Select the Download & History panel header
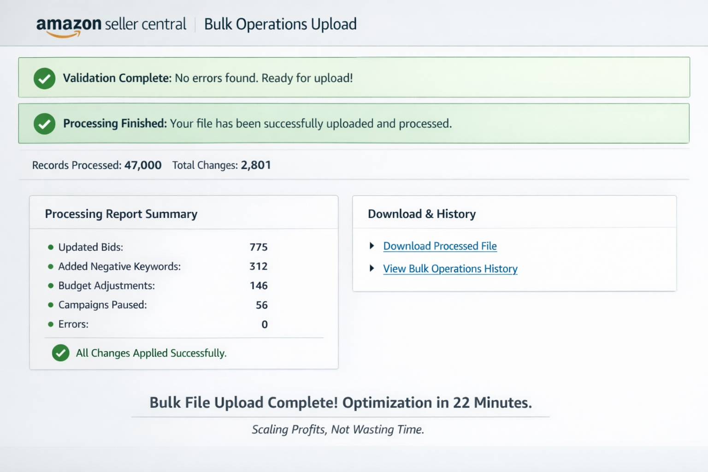The image size is (708, 472). point(421,213)
